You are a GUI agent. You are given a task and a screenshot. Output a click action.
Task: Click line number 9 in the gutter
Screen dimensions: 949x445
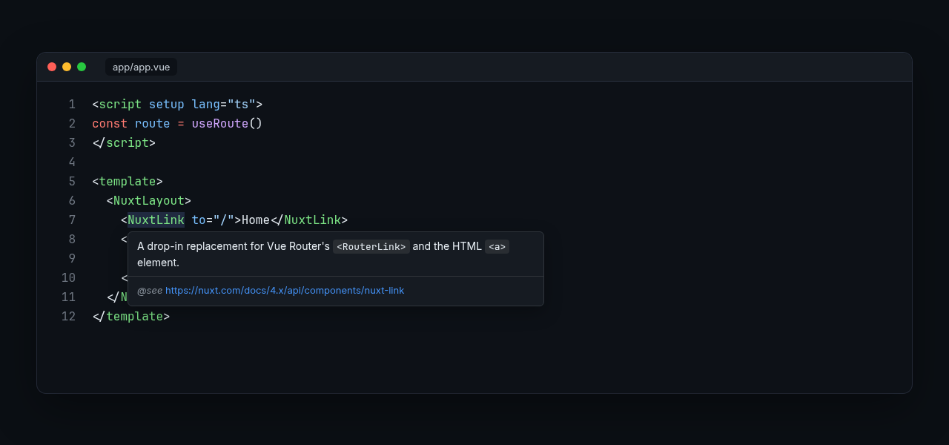[72, 258]
